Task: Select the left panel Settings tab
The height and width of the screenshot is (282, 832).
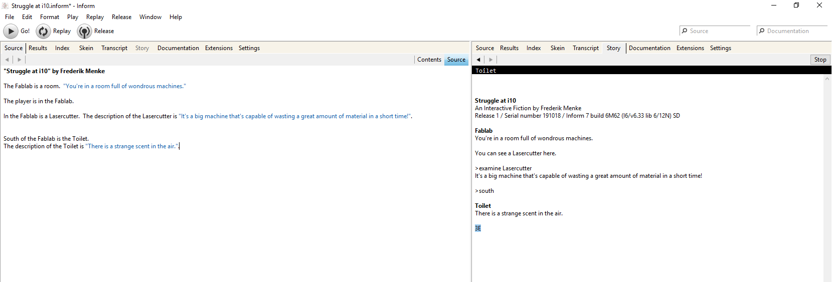Action: 249,48
